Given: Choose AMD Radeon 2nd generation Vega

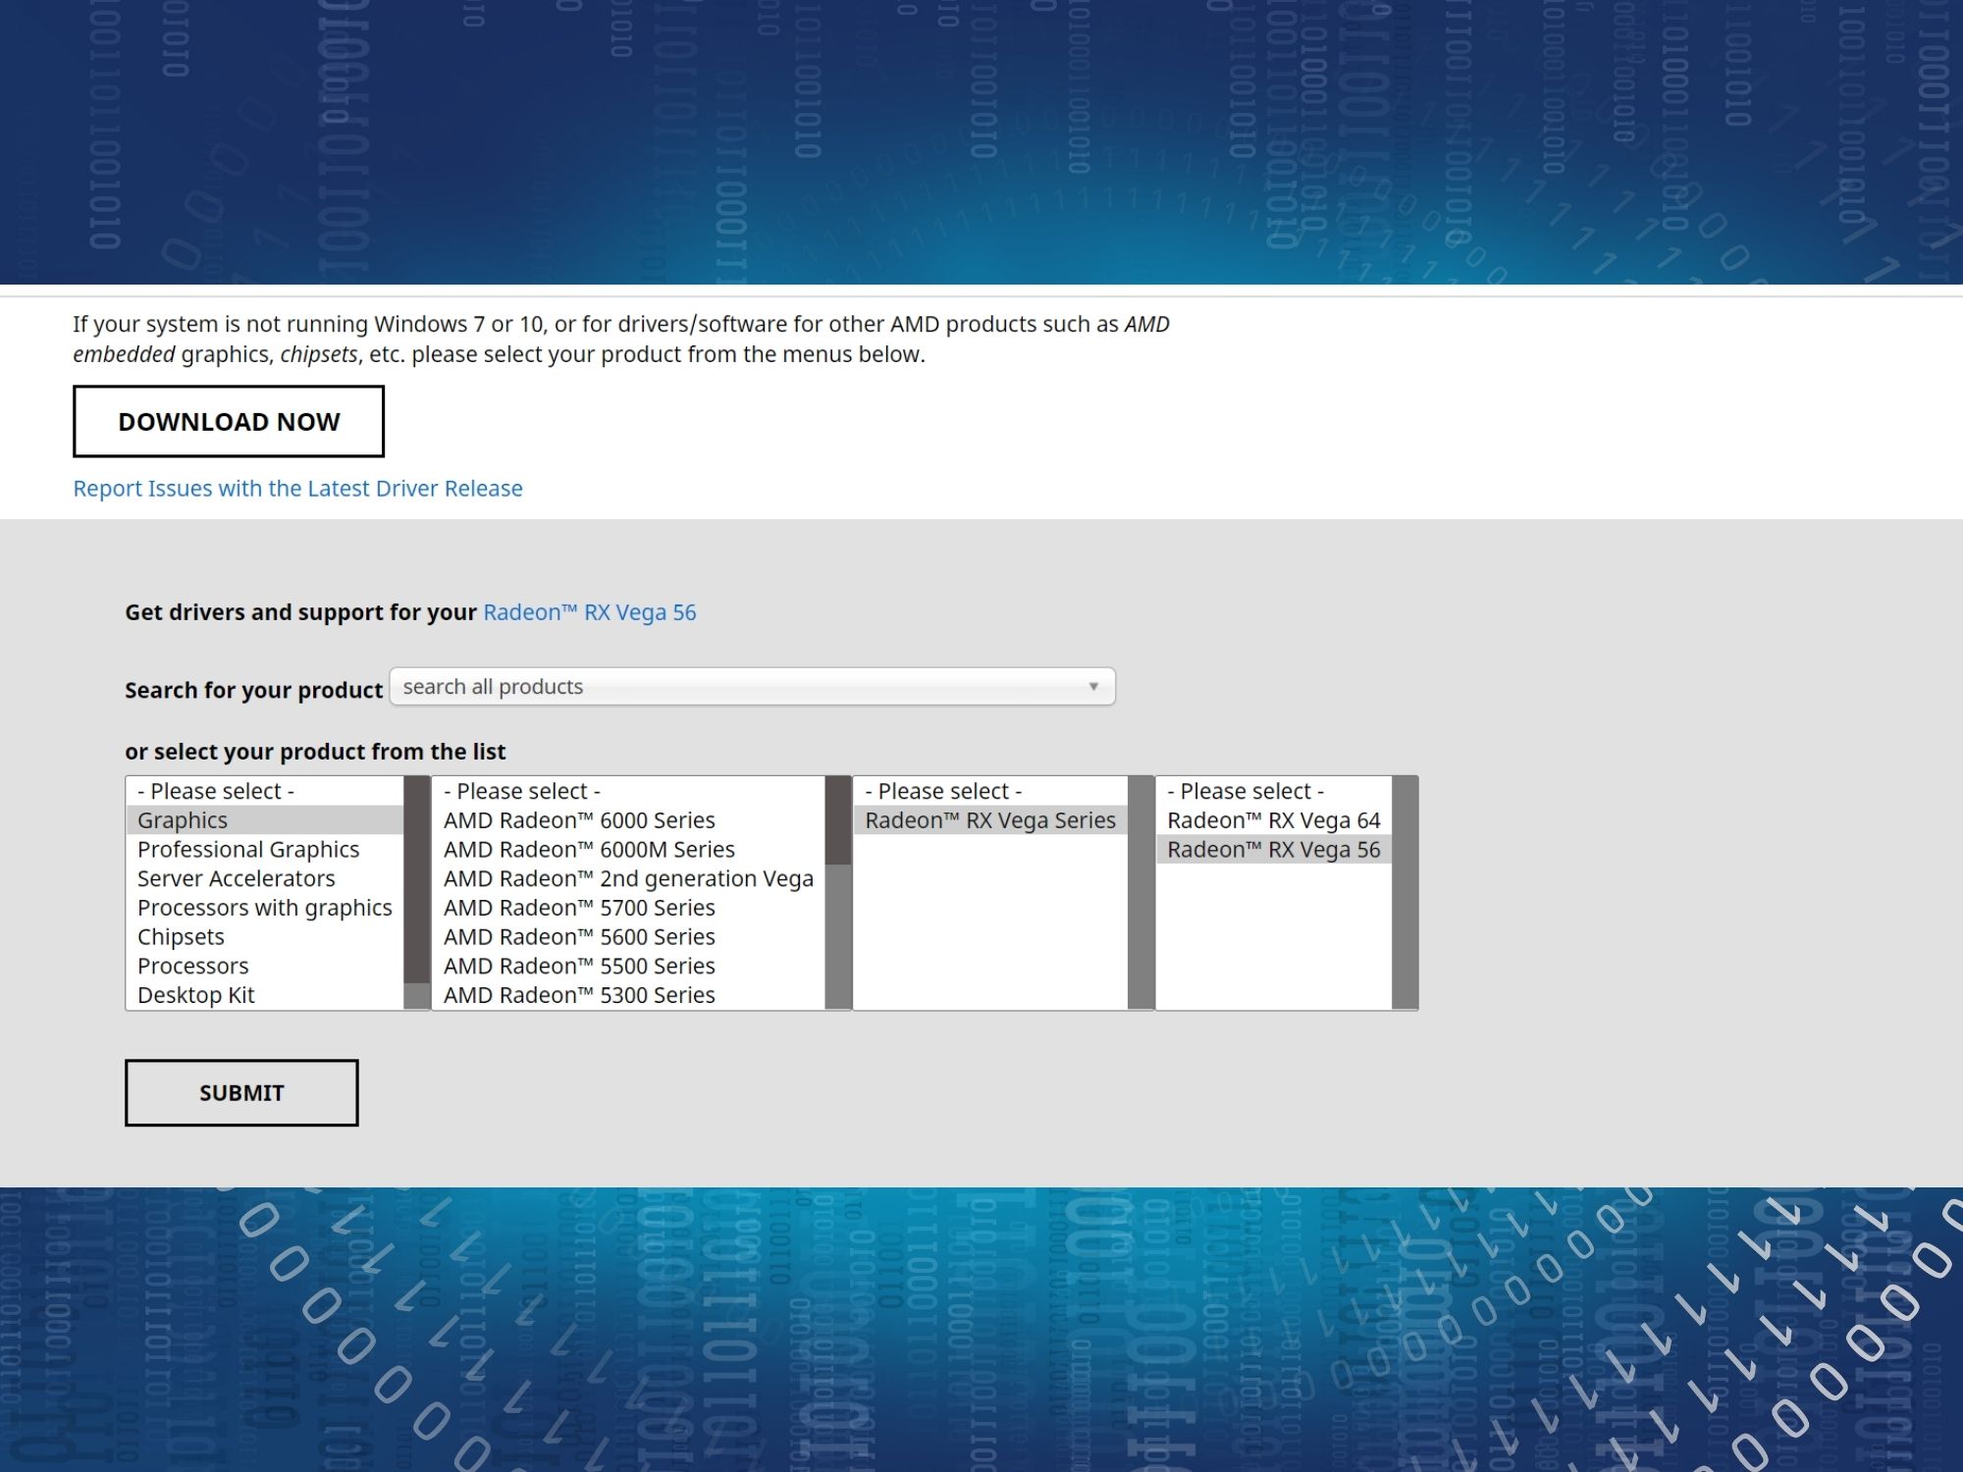Looking at the screenshot, I should 629,878.
